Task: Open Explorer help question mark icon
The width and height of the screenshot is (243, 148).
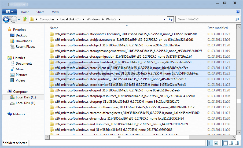Action: [238, 12]
